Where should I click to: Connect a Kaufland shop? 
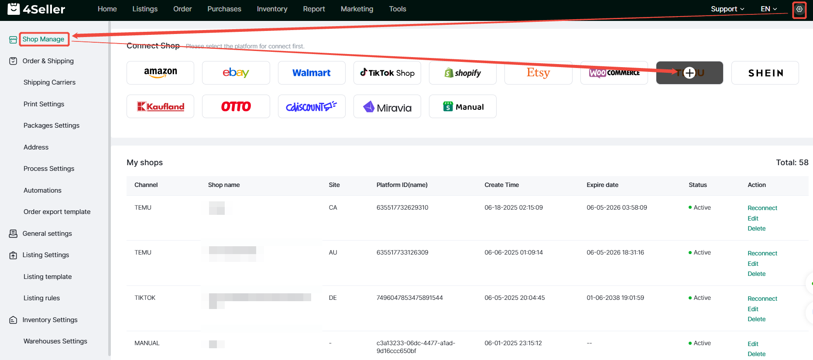tap(160, 106)
